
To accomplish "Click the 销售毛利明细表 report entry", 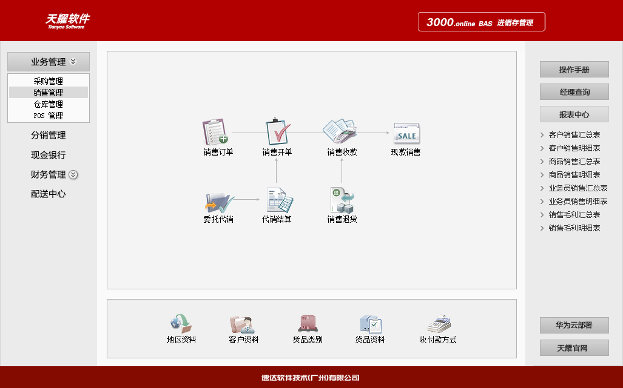I will coord(574,227).
